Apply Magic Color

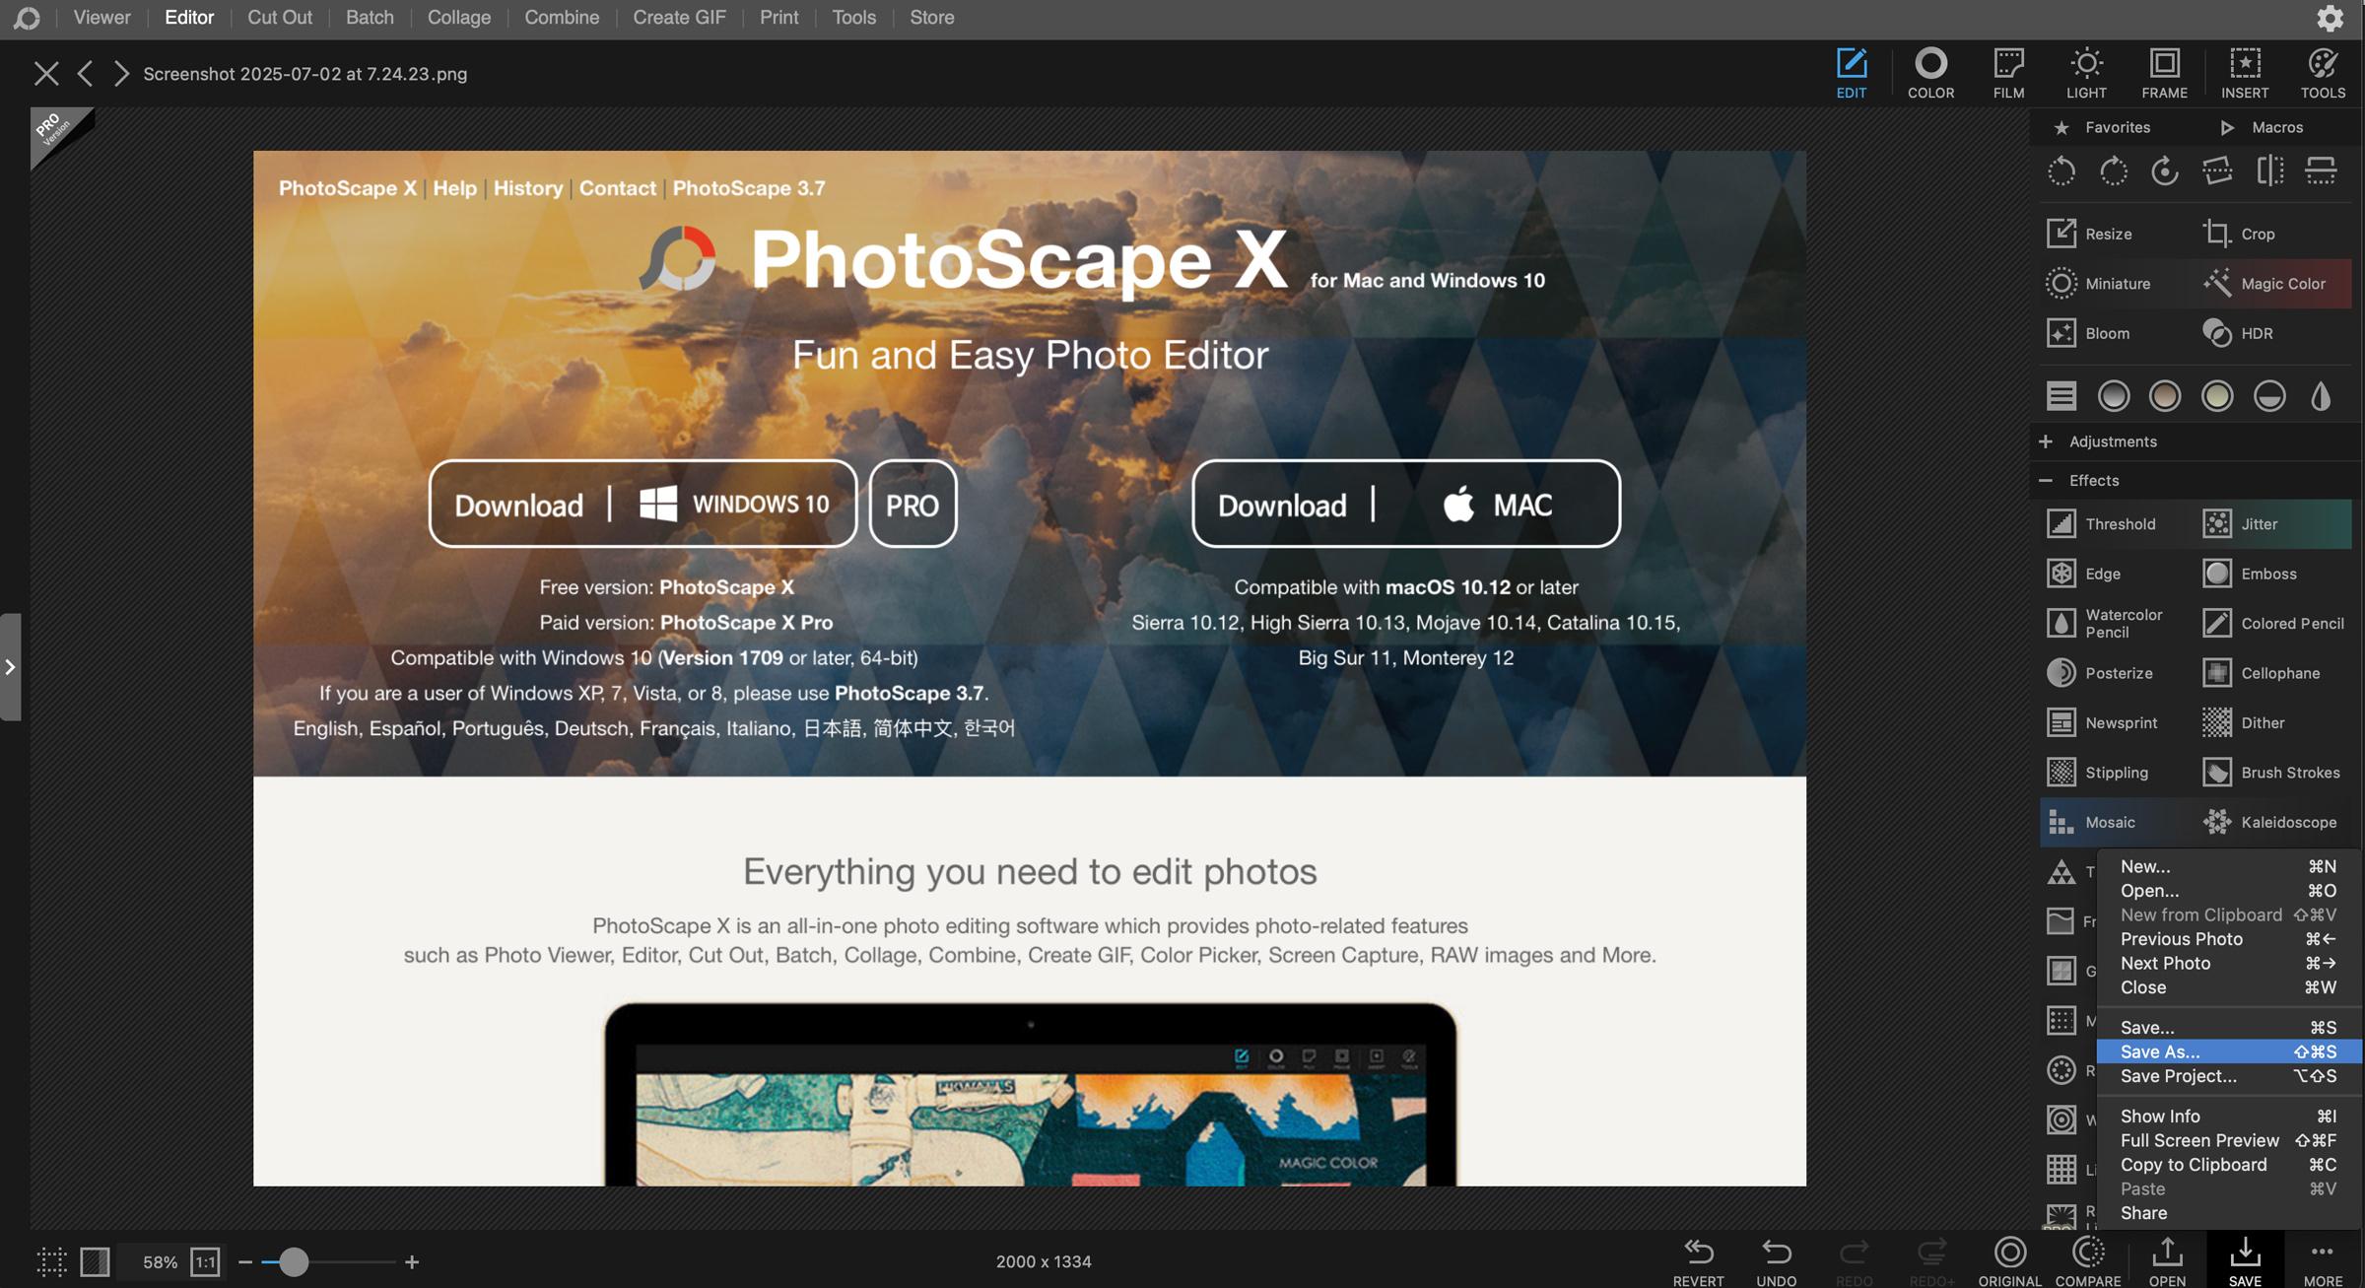[2264, 283]
